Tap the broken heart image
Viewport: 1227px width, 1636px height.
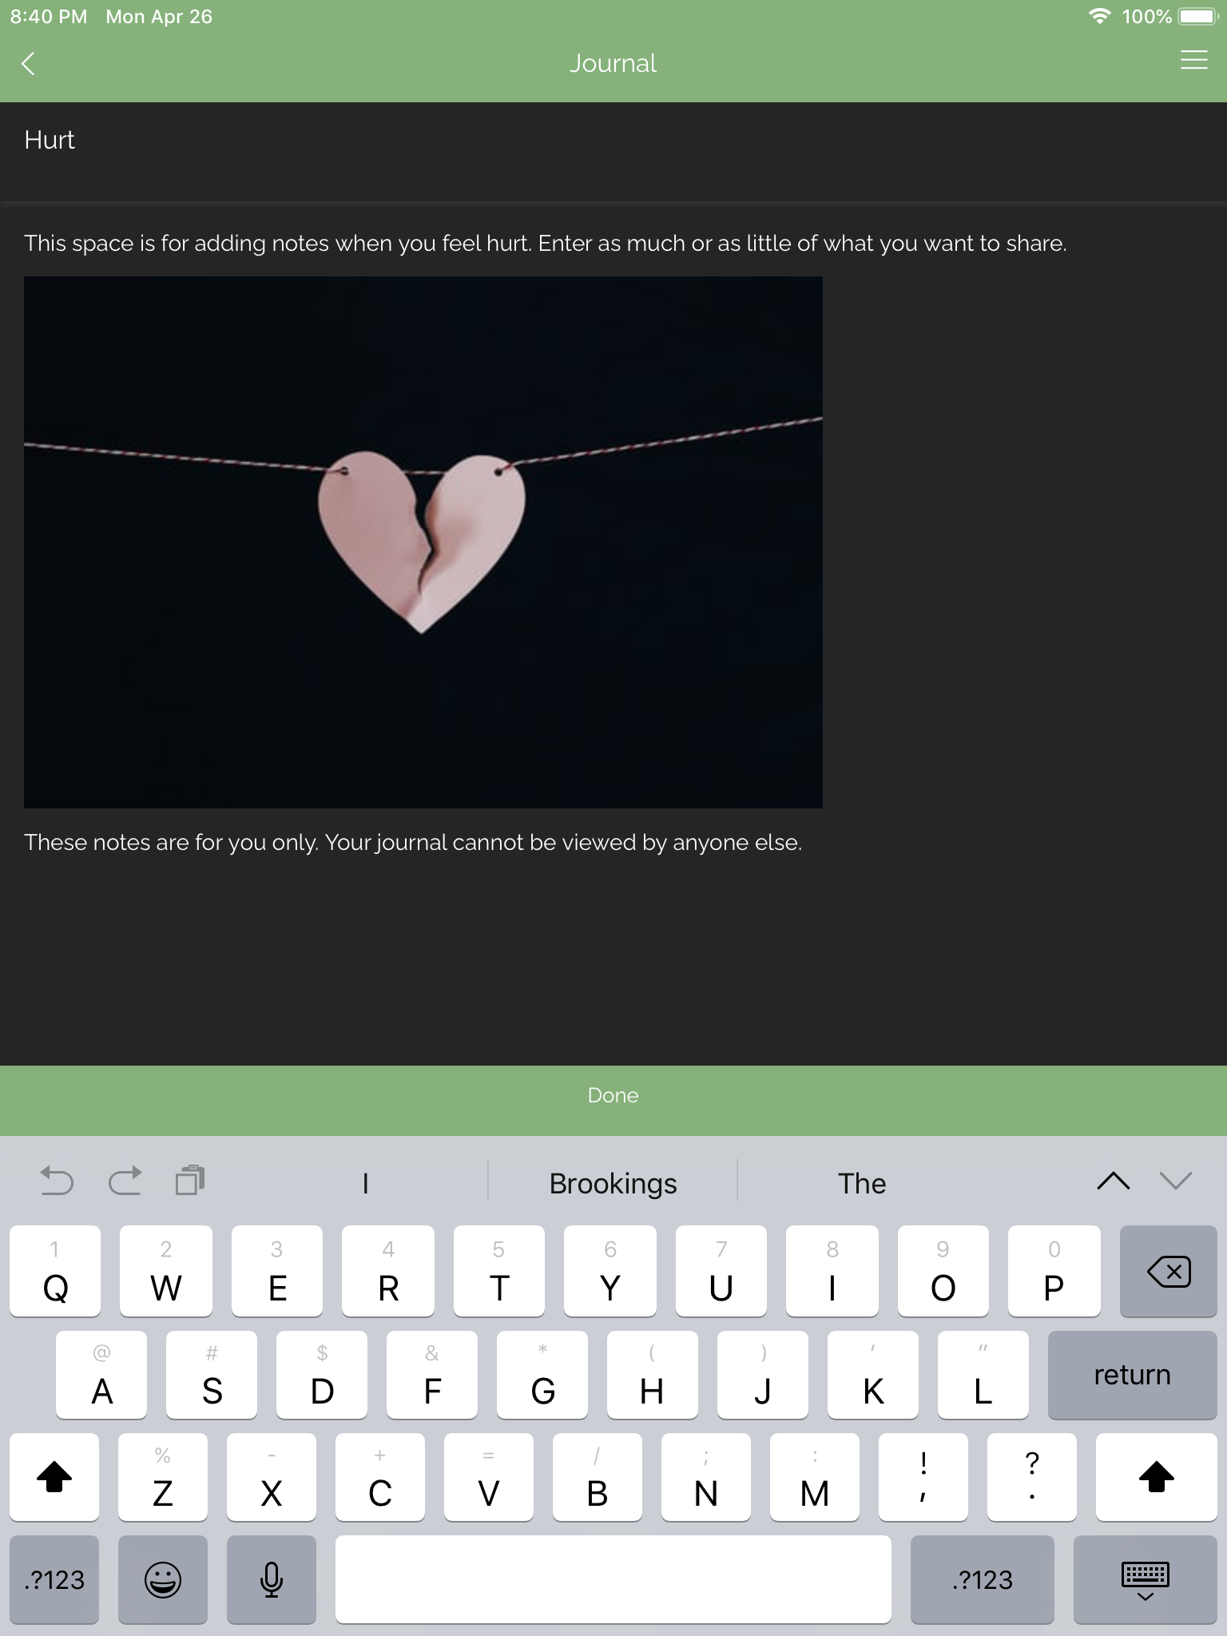click(423, 542)
